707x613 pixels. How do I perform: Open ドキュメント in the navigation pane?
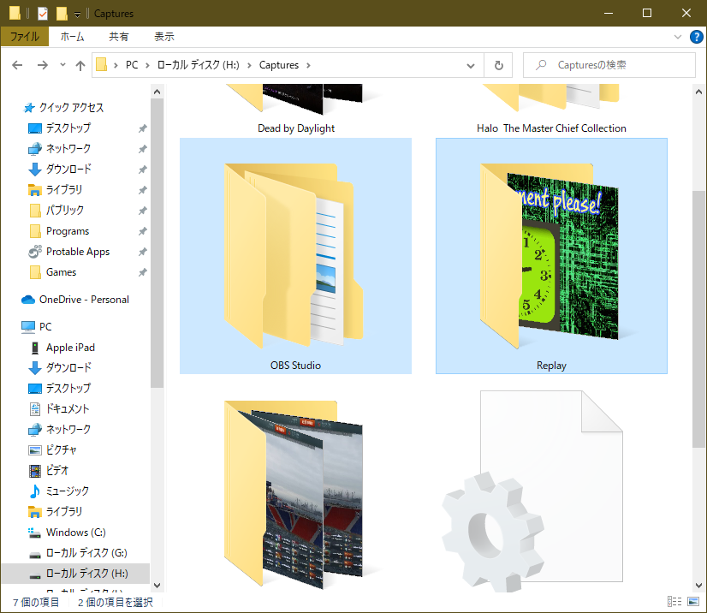pos(68,408)
